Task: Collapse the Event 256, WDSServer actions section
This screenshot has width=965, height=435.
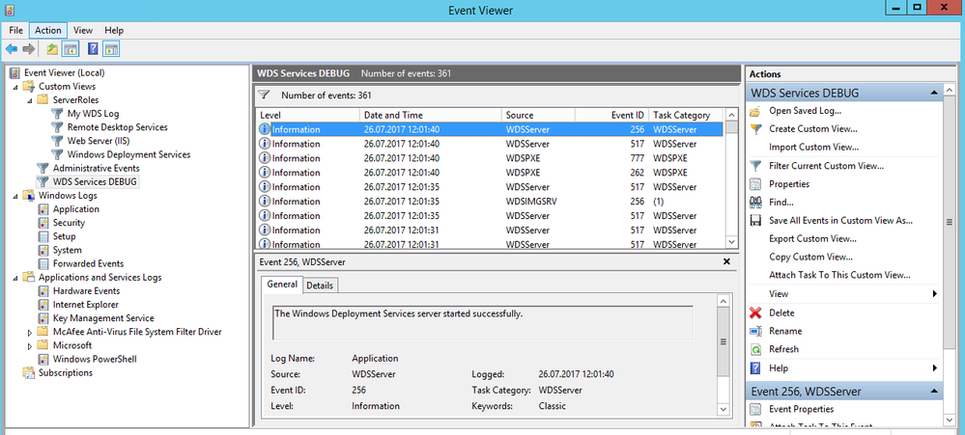Action: 934,392
